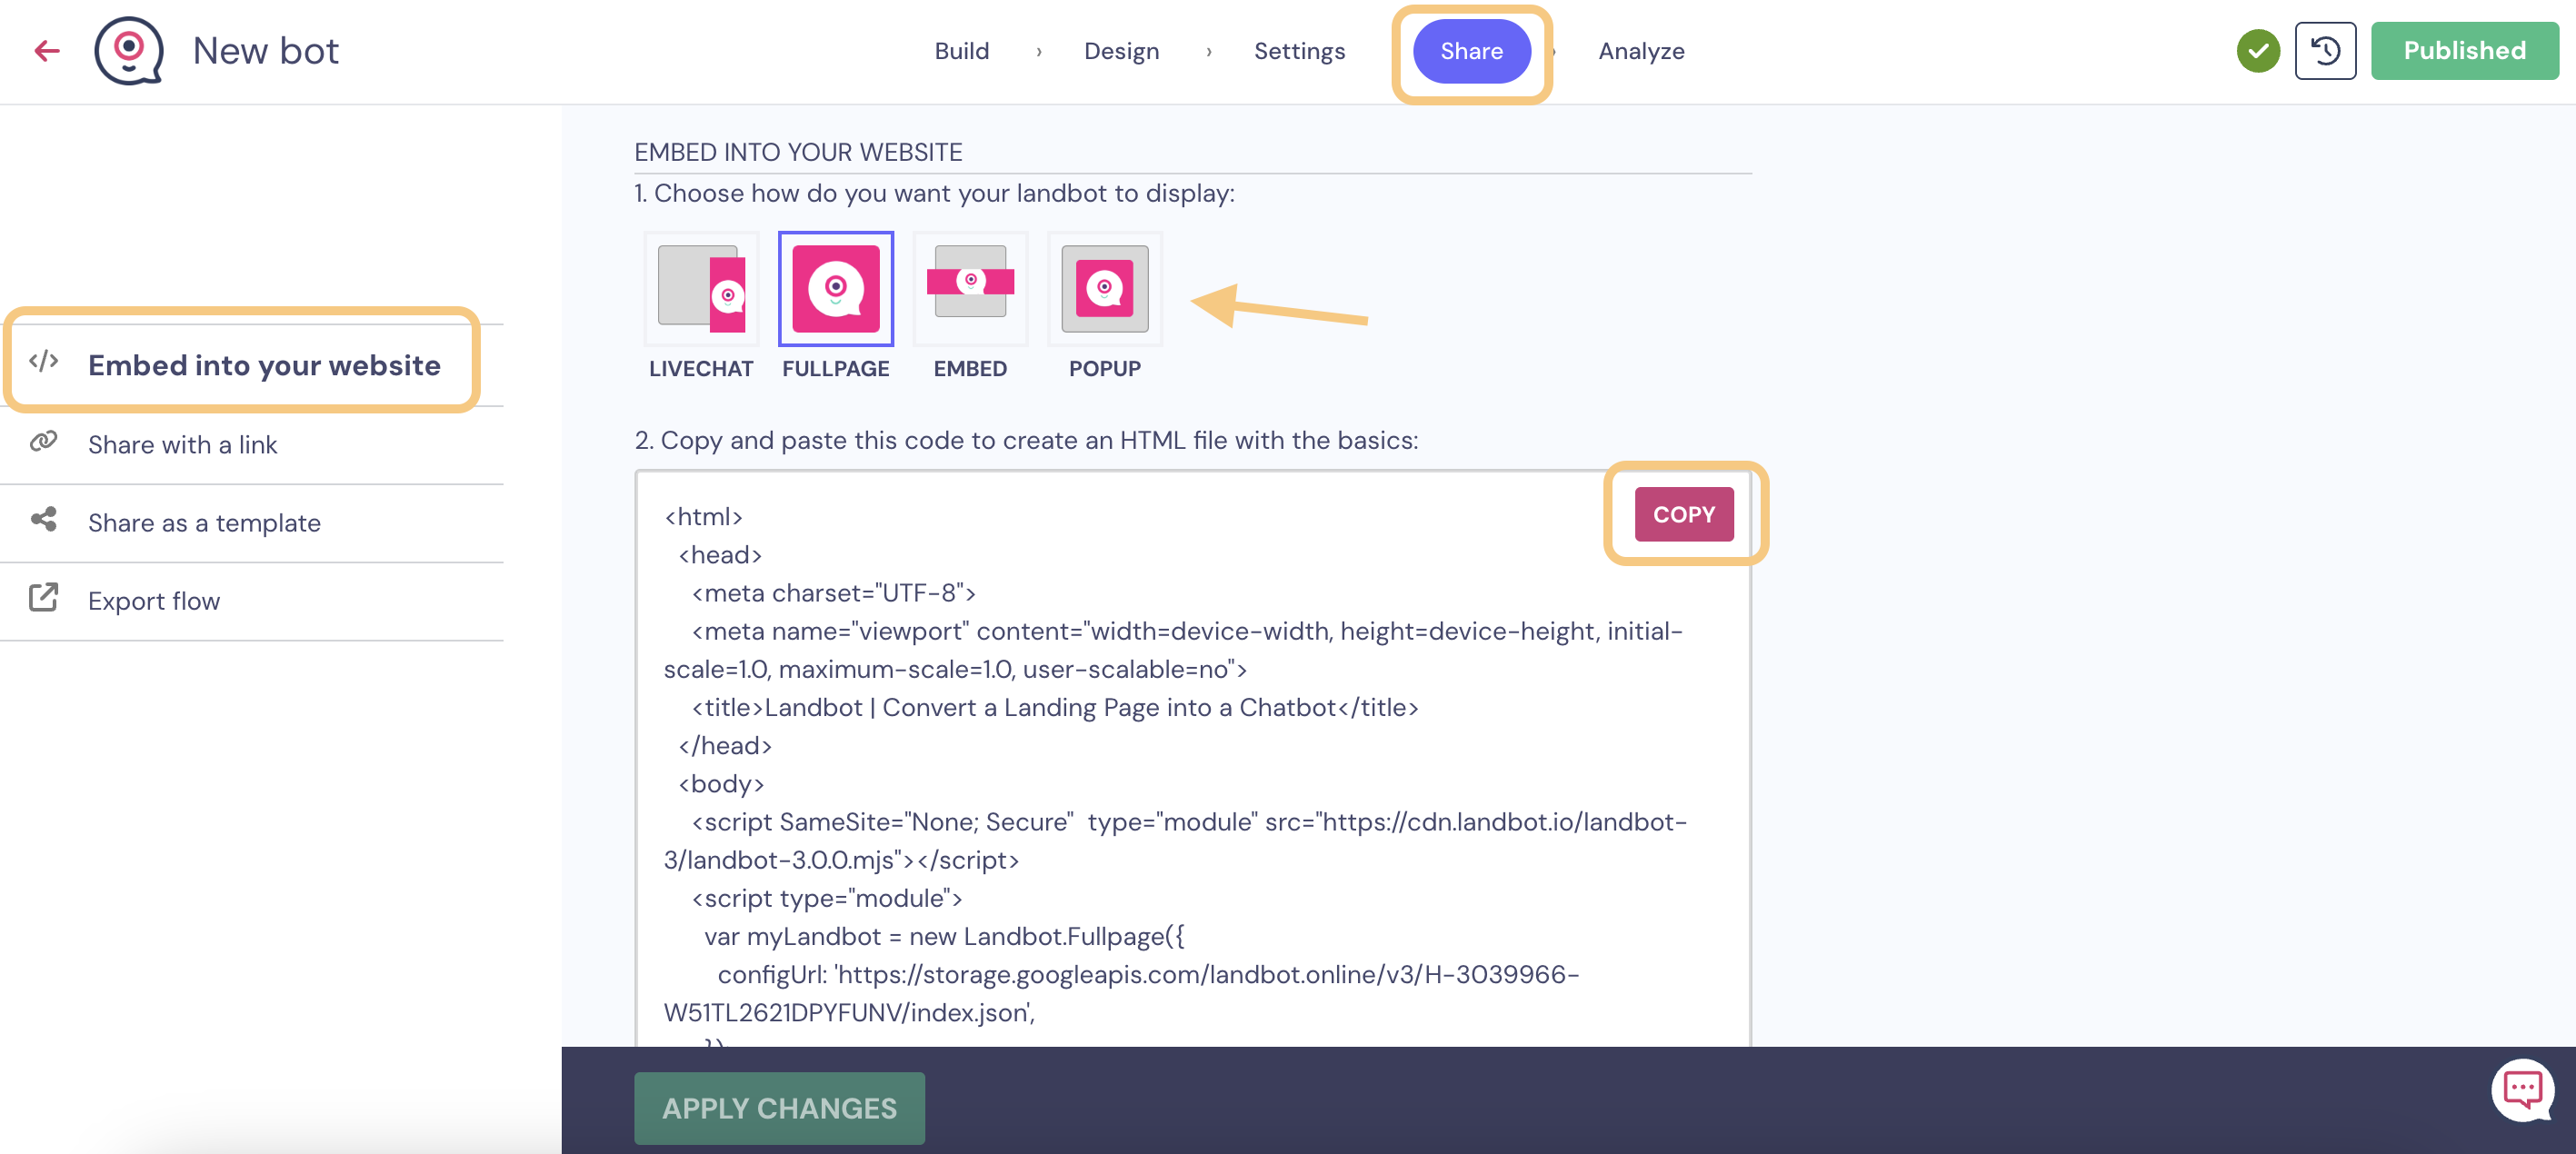Click the chain link icon
The image size is (2576, 1154).
click(x=44, y=442)
